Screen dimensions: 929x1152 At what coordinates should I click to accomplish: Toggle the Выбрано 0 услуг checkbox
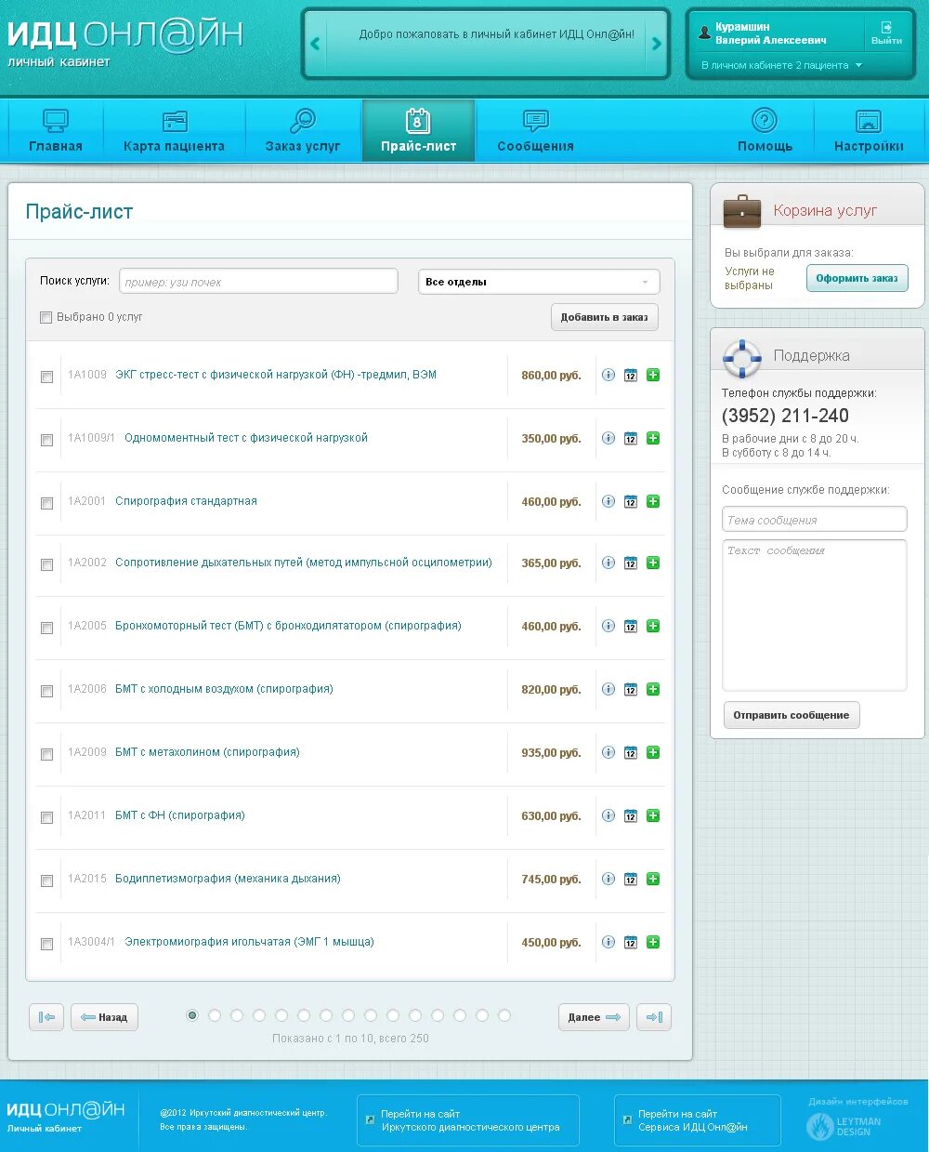46,318
